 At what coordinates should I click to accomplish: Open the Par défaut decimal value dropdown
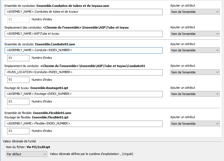coord(26,154)
